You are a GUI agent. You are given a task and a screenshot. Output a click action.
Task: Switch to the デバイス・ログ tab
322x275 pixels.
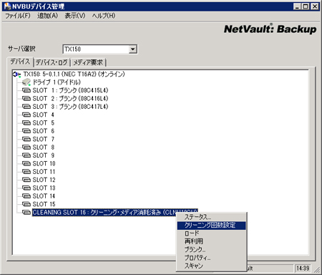(x=52, y=62)
